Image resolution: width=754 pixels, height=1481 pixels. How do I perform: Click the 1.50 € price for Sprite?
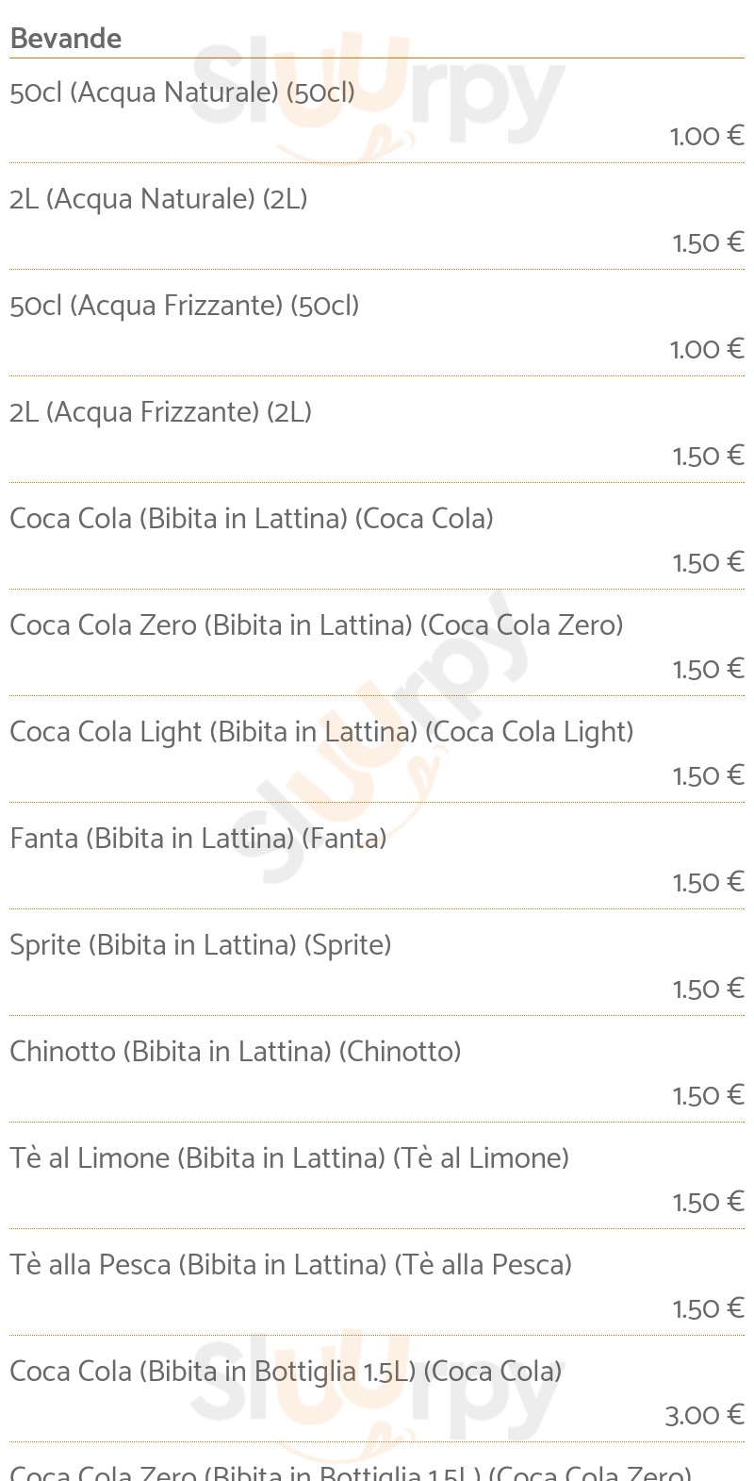click(708, 989)
